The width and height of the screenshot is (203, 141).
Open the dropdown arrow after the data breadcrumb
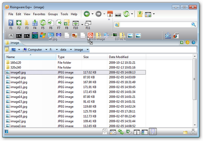point(71,50)
